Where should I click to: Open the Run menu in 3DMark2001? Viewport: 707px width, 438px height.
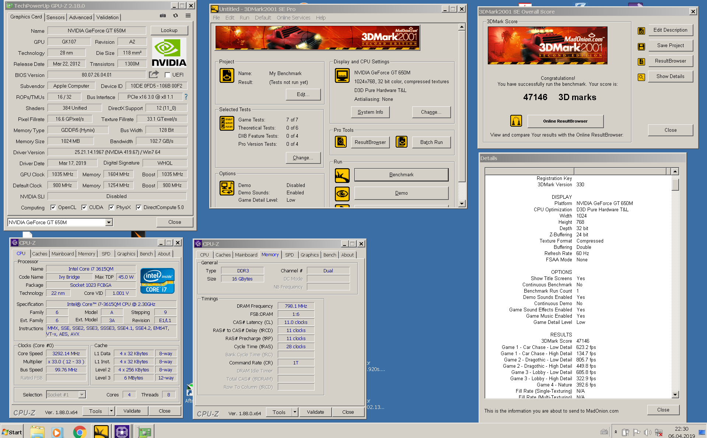tap(244, 18)
